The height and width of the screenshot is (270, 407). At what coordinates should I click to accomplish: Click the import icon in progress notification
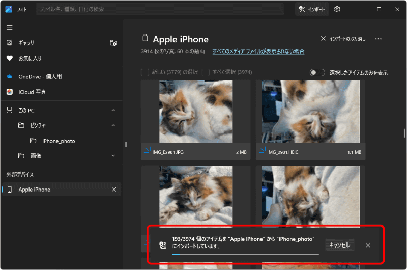pyautogui.click(x=163, y=245)
